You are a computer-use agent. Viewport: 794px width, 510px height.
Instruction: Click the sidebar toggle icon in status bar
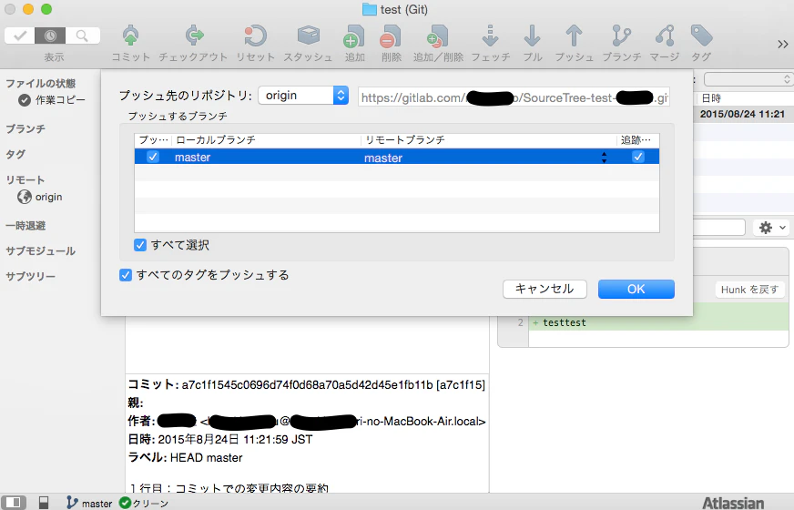pyautogui.click(x=13, y=503)
